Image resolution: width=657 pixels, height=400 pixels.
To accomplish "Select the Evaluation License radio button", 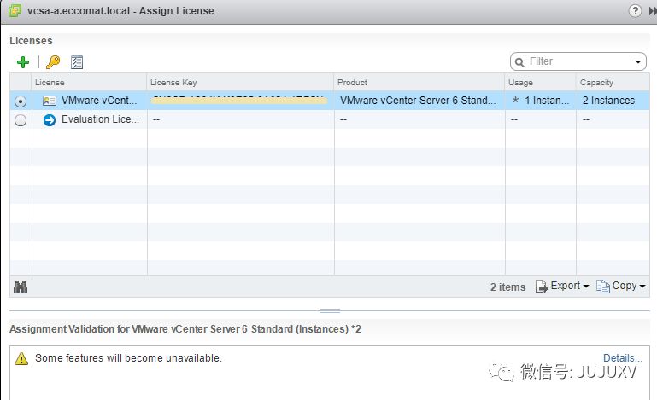I will pos(21,120).
